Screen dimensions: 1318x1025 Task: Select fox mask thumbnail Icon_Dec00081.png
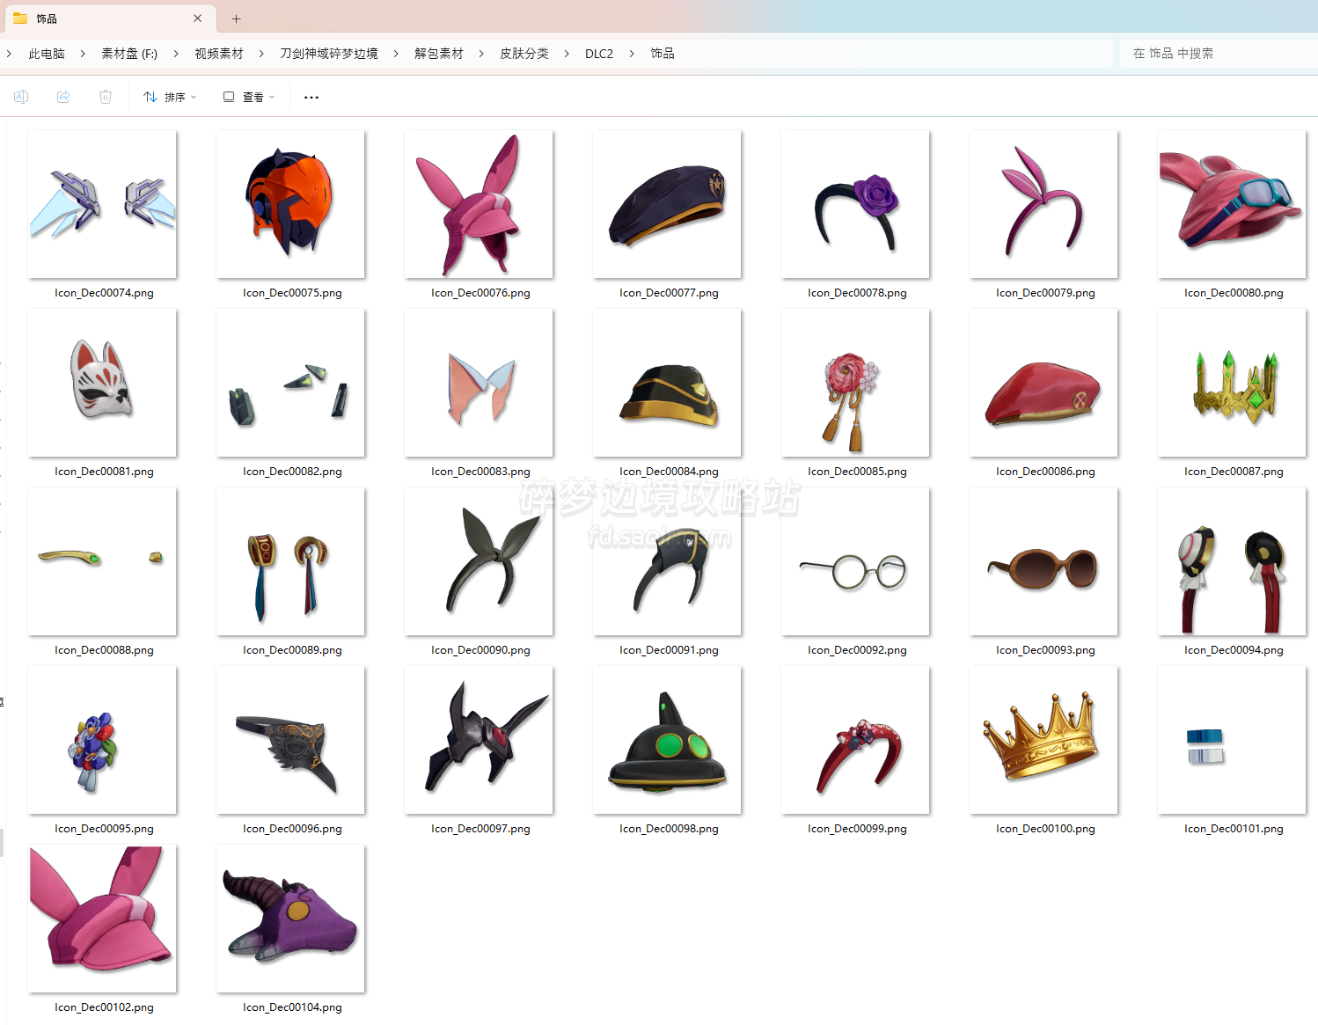[x=102, y=383]
